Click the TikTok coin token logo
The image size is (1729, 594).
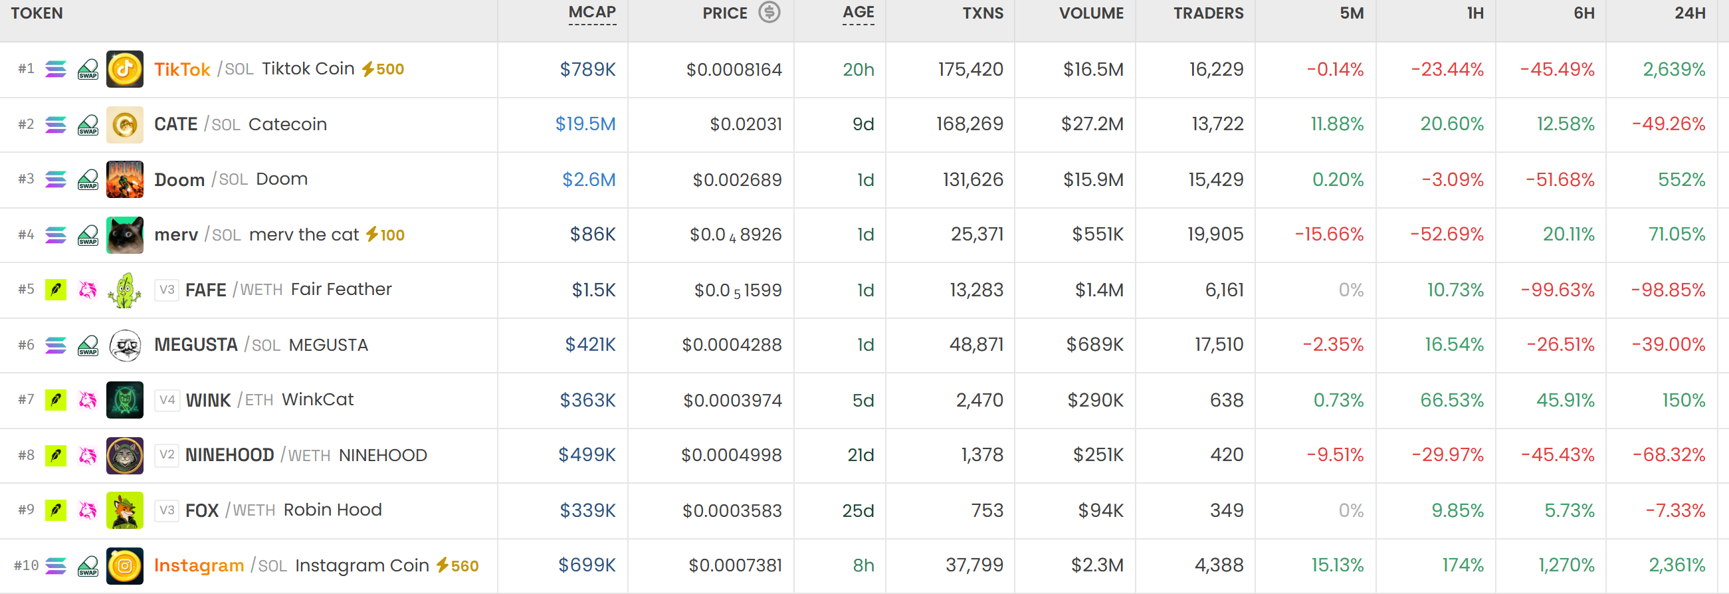[125, 69]
